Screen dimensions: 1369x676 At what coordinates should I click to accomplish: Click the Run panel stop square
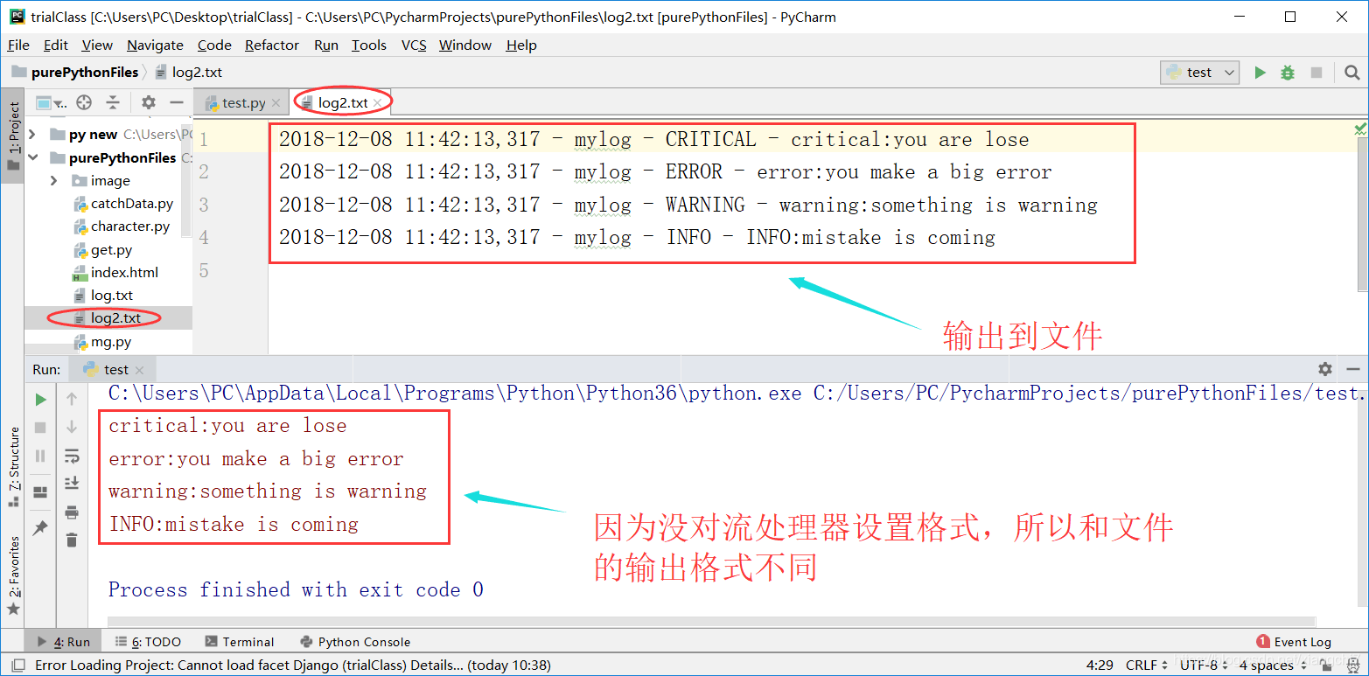click(40, 428)
